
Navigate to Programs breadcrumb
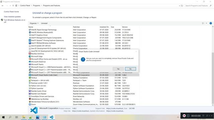(36, 6)
